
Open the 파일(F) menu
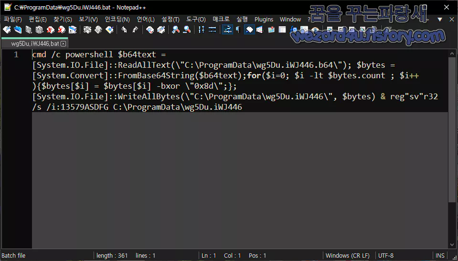coord(13,19)
